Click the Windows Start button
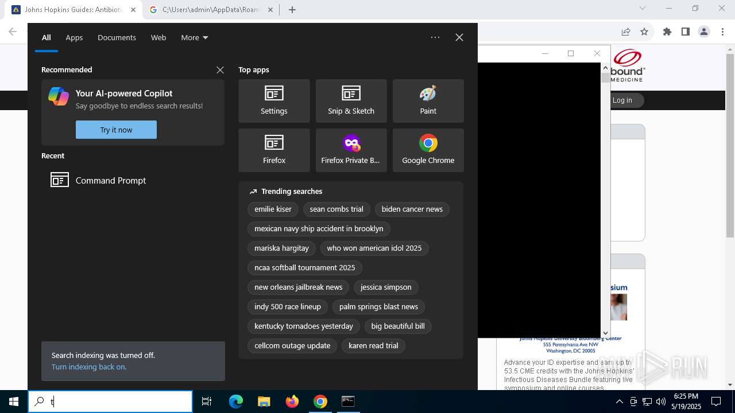 [x=14, y=402]
